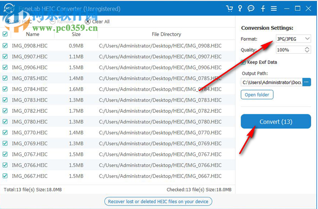Viewport: 318px width, 209px height.
Task: Uncheck IMG_0784.HEIC checkbox
Action: click(5, 89)
